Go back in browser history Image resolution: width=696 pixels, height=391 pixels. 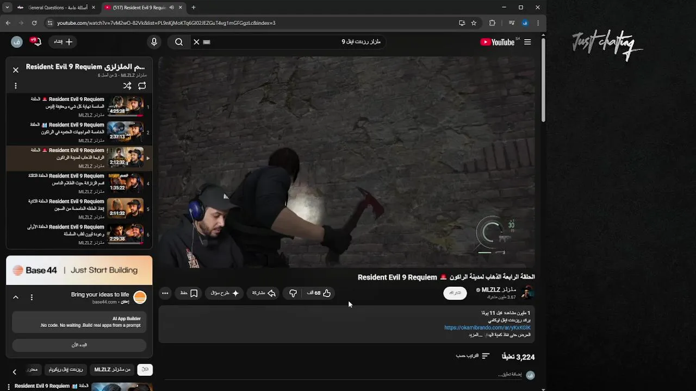click(8, 23)
